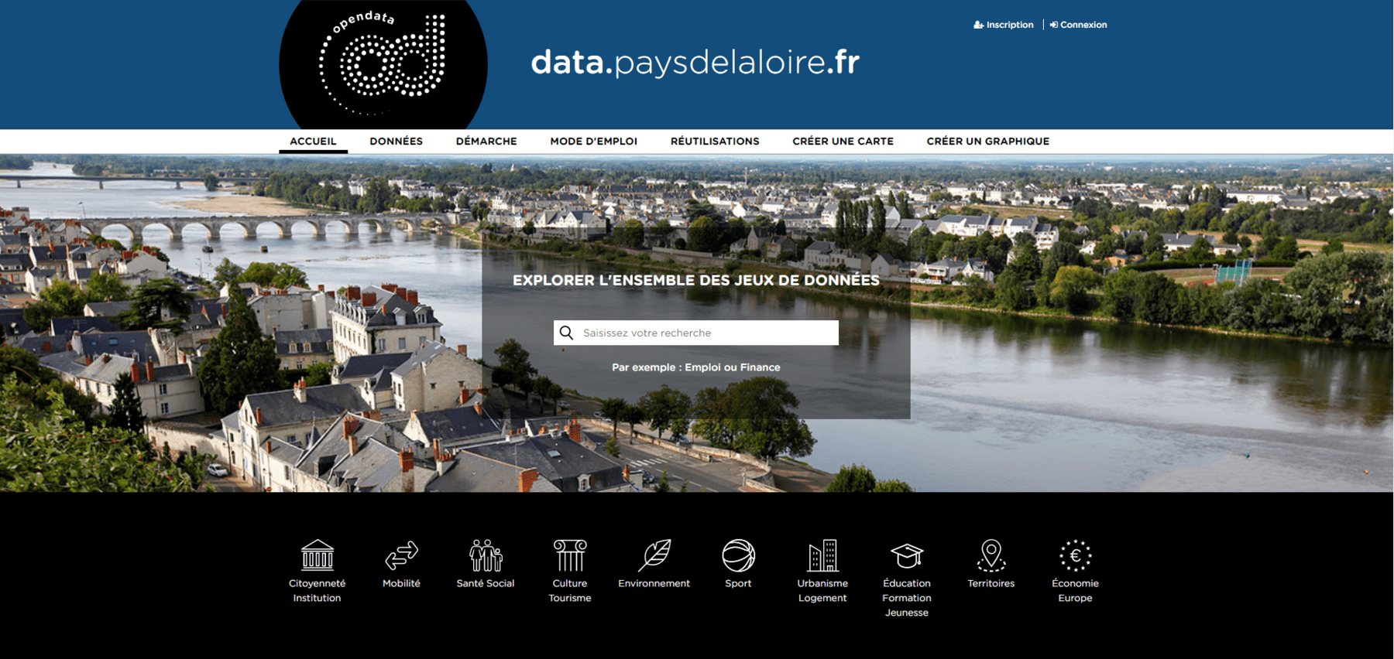Click the Urbanisme Logement buildings icon
Image resolution: width=1394 pixels, height=659 pixels.
[822, 555]
